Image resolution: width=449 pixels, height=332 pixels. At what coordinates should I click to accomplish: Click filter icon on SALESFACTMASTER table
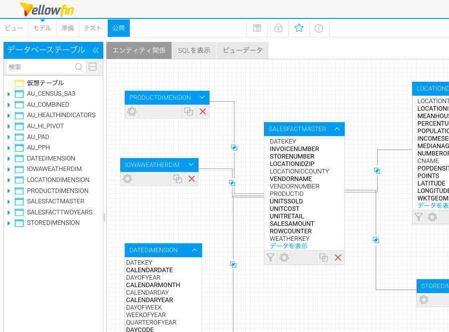point(270,257)
